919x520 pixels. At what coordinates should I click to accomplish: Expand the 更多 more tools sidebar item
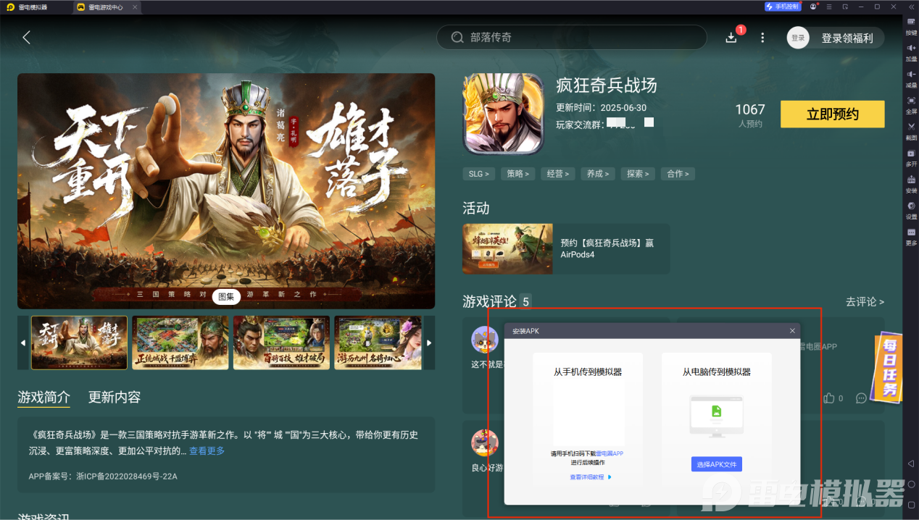coord(911,236)
